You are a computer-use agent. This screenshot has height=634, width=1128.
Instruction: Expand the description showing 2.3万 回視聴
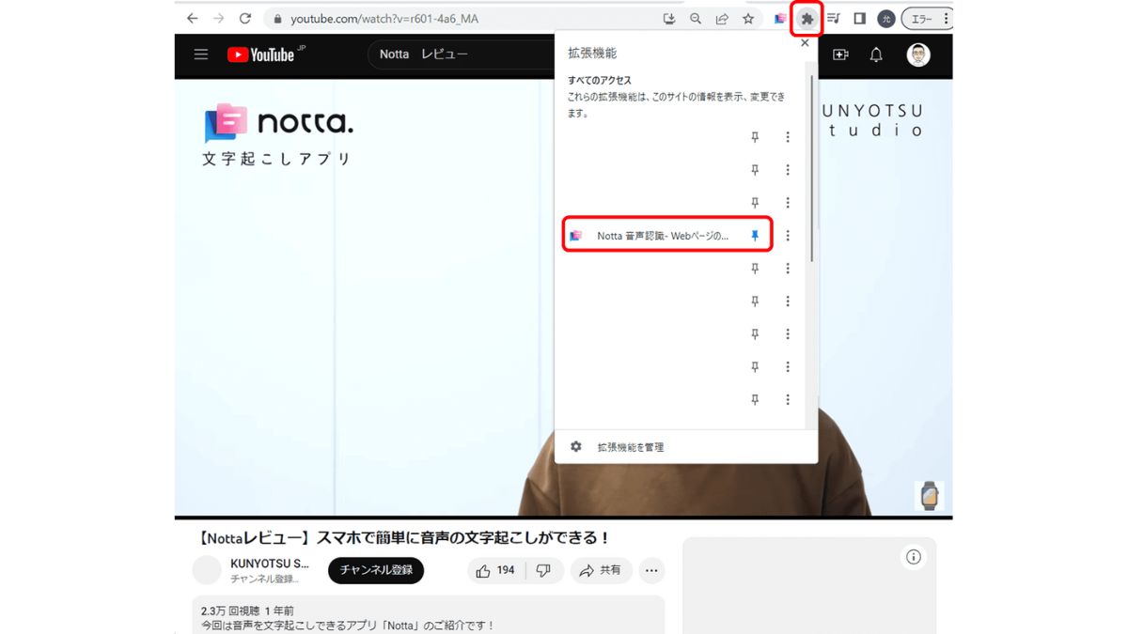[x=429, y=614]
